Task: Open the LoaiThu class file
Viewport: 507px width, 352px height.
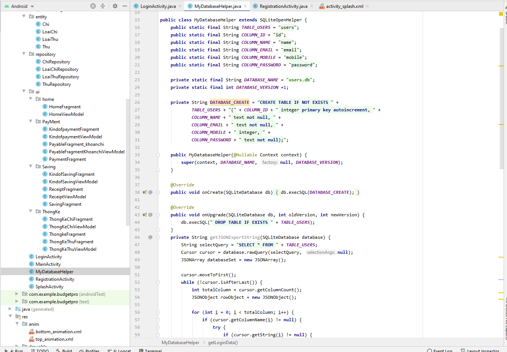Action: click(50, 39)
